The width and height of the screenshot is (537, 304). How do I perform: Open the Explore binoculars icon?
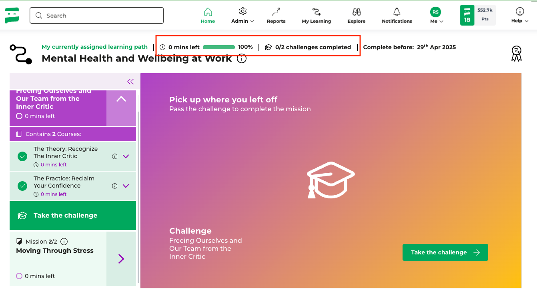pyautogui.click(x=356, y=12)
